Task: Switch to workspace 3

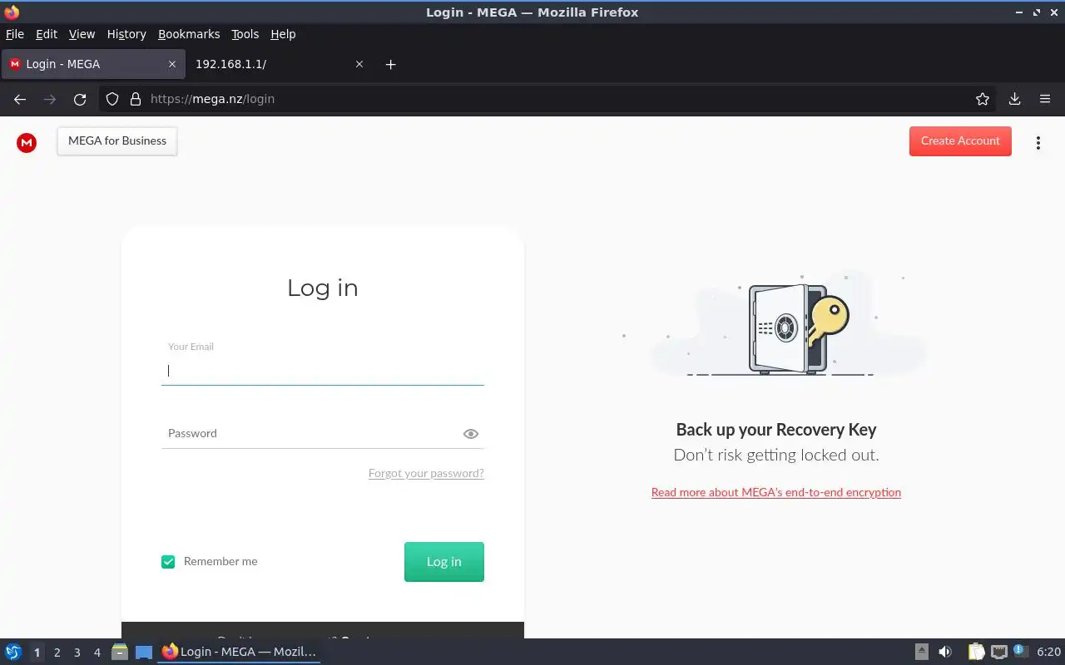Action: (x=77, y=653)
